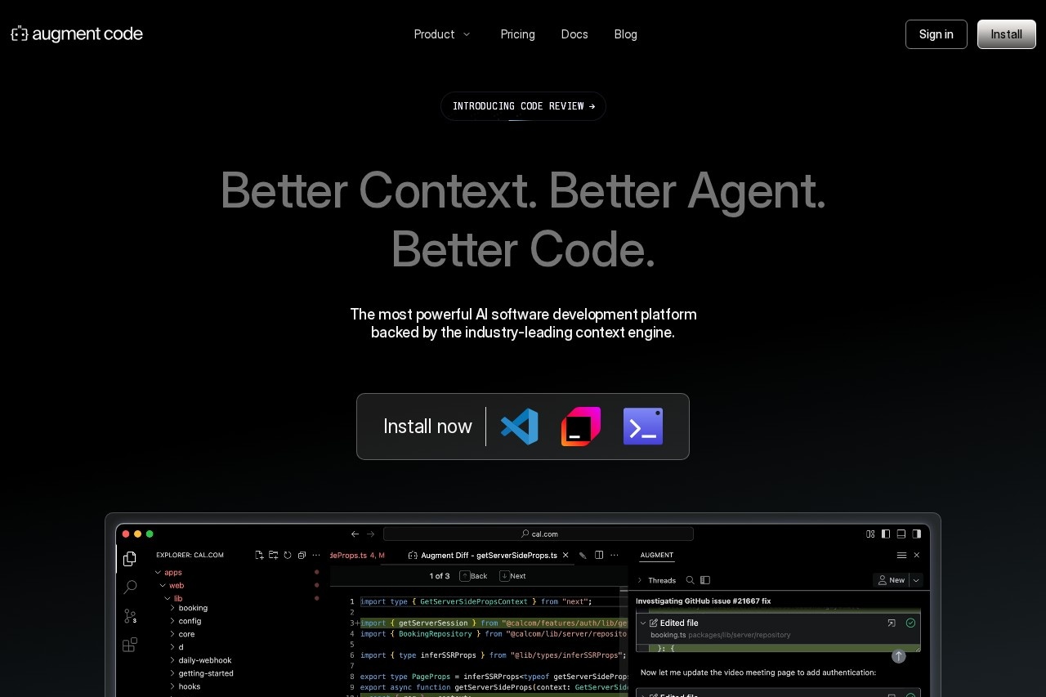Switch to the Augment Diff tab
This screenshot has height=697, width=1046.
pos(487,556)
